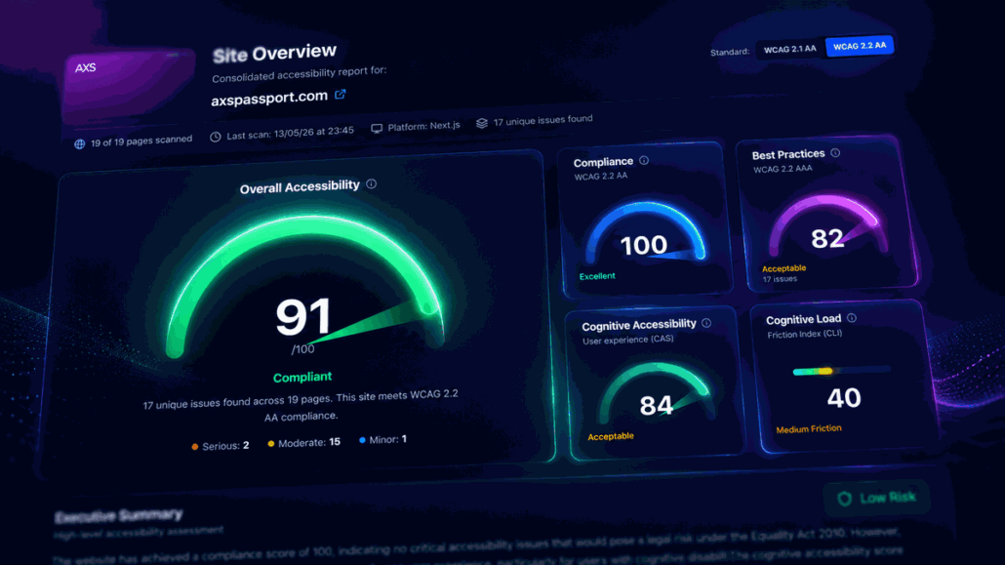Select the WCAG 2.2 AA standard
This screenshot has height=565, width=1005.
(x=860, y=46)
